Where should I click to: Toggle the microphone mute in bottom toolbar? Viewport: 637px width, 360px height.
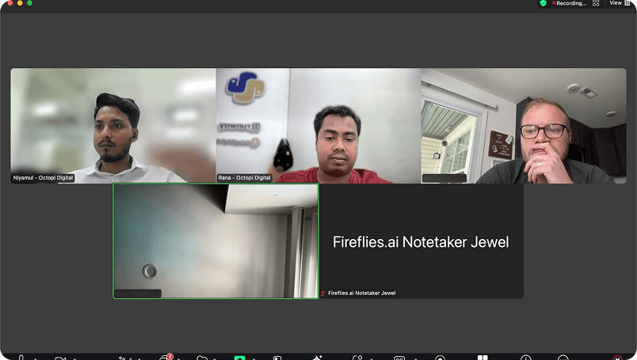coord(21,358)
